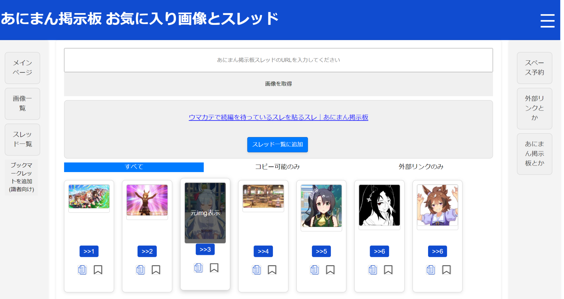564x299 pixels.
Task: Click the スレッド一覧に追加 button
Action: point(277,145)
